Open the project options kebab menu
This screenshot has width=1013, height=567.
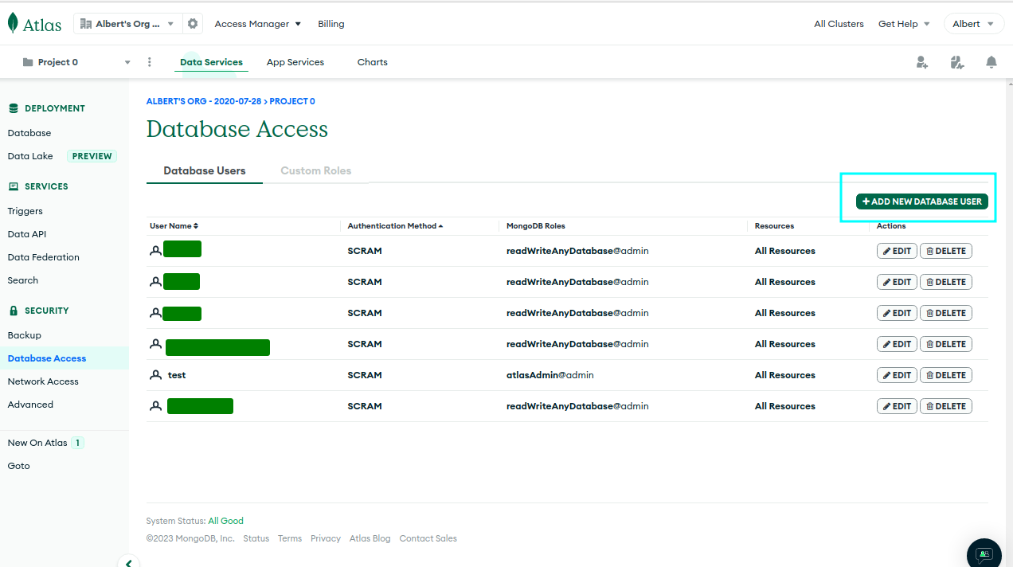(x=150, y=62)
